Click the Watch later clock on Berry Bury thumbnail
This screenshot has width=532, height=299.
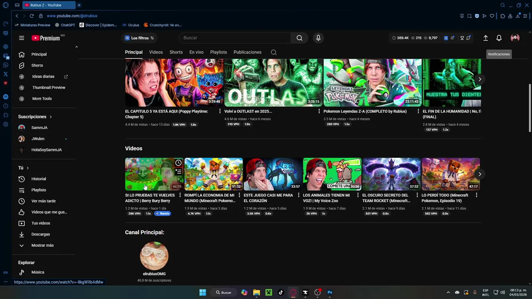click(x=178, y=163)
